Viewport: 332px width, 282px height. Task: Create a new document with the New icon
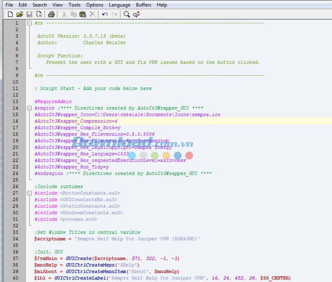[10, 15]
